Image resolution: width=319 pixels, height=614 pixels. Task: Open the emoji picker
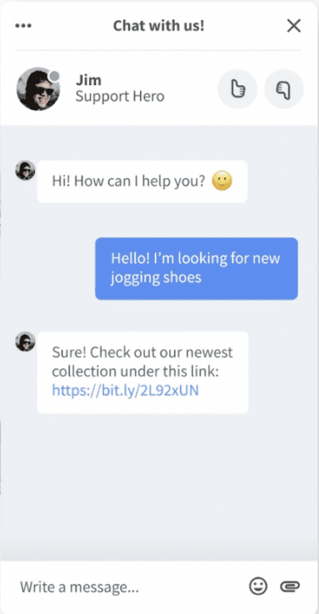(258, 586)
